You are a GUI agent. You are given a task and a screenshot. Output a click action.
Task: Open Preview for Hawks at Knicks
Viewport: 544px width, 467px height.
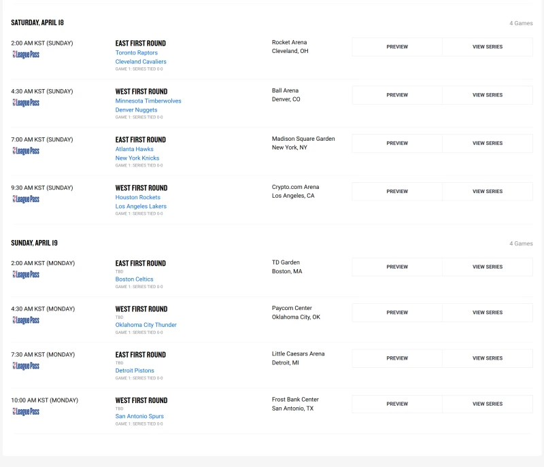(397, 143)
